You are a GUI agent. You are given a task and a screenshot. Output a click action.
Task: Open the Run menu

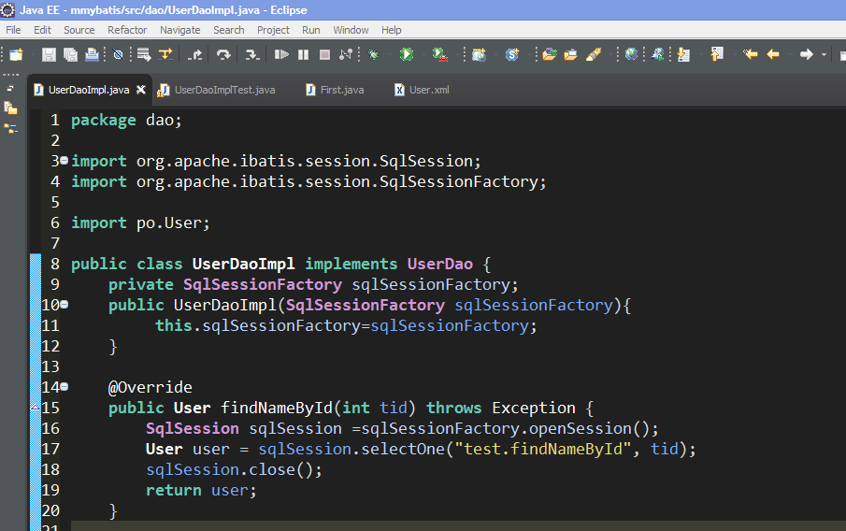[310, 30]
